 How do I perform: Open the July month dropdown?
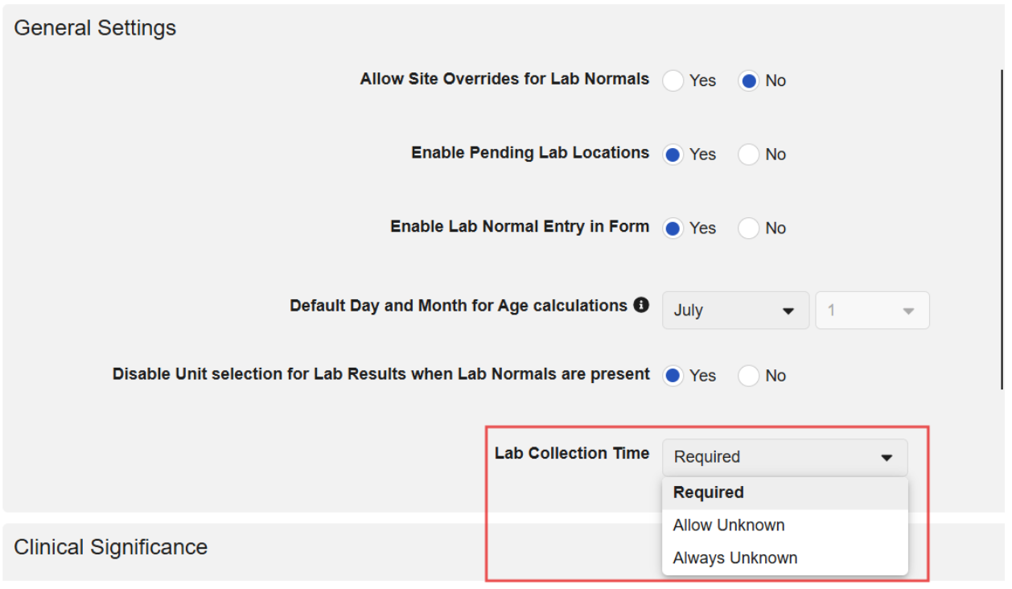point(734,311)
